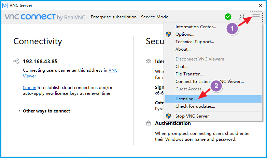Click Enterprise subscription - Service Mode text
Image resolution: width=267 pixels, height=158 pixels.
[129, 17]
